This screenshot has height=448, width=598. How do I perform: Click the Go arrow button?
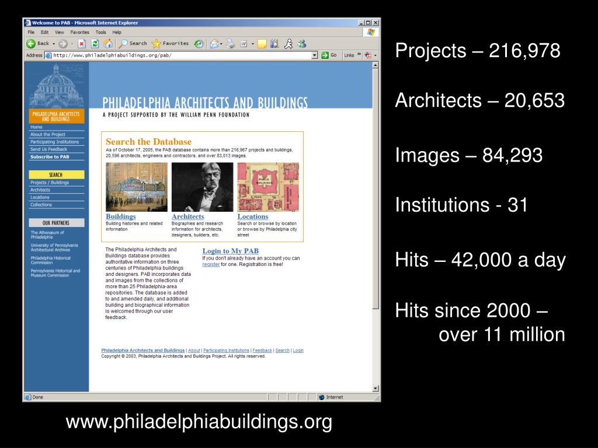329,55
